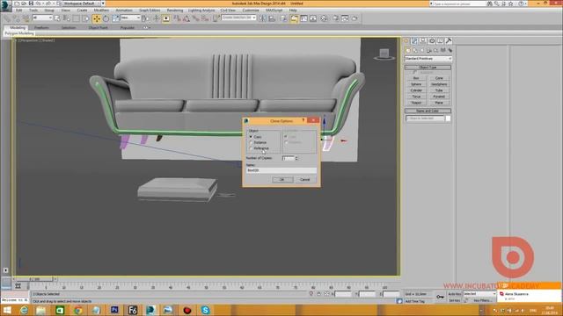Open the Modifiers menu
Screen dimensions: 563x316
[101, 10]
